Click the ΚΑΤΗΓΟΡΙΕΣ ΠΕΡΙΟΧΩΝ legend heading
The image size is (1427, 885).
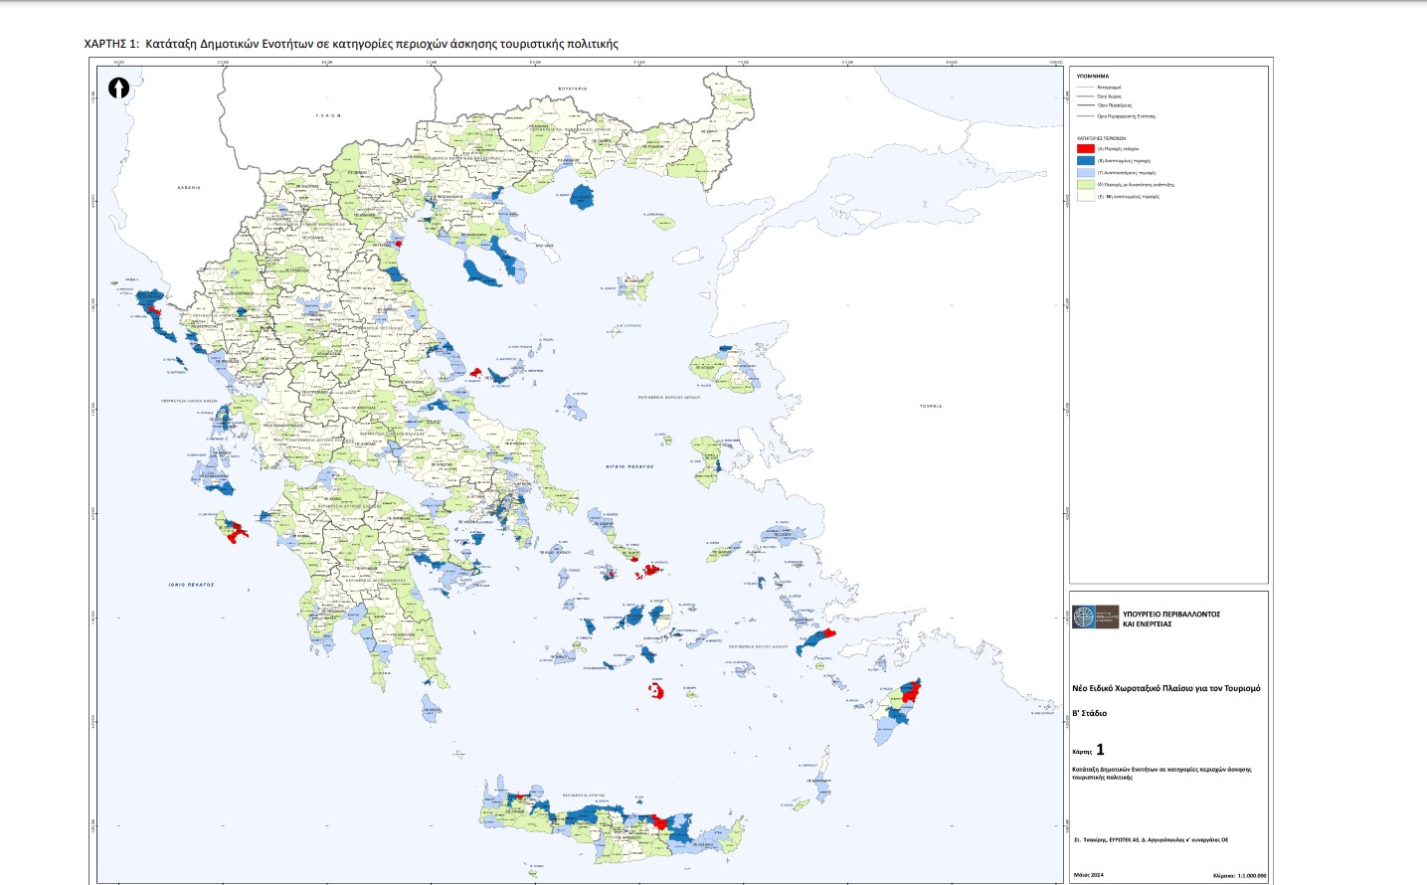1101,139
